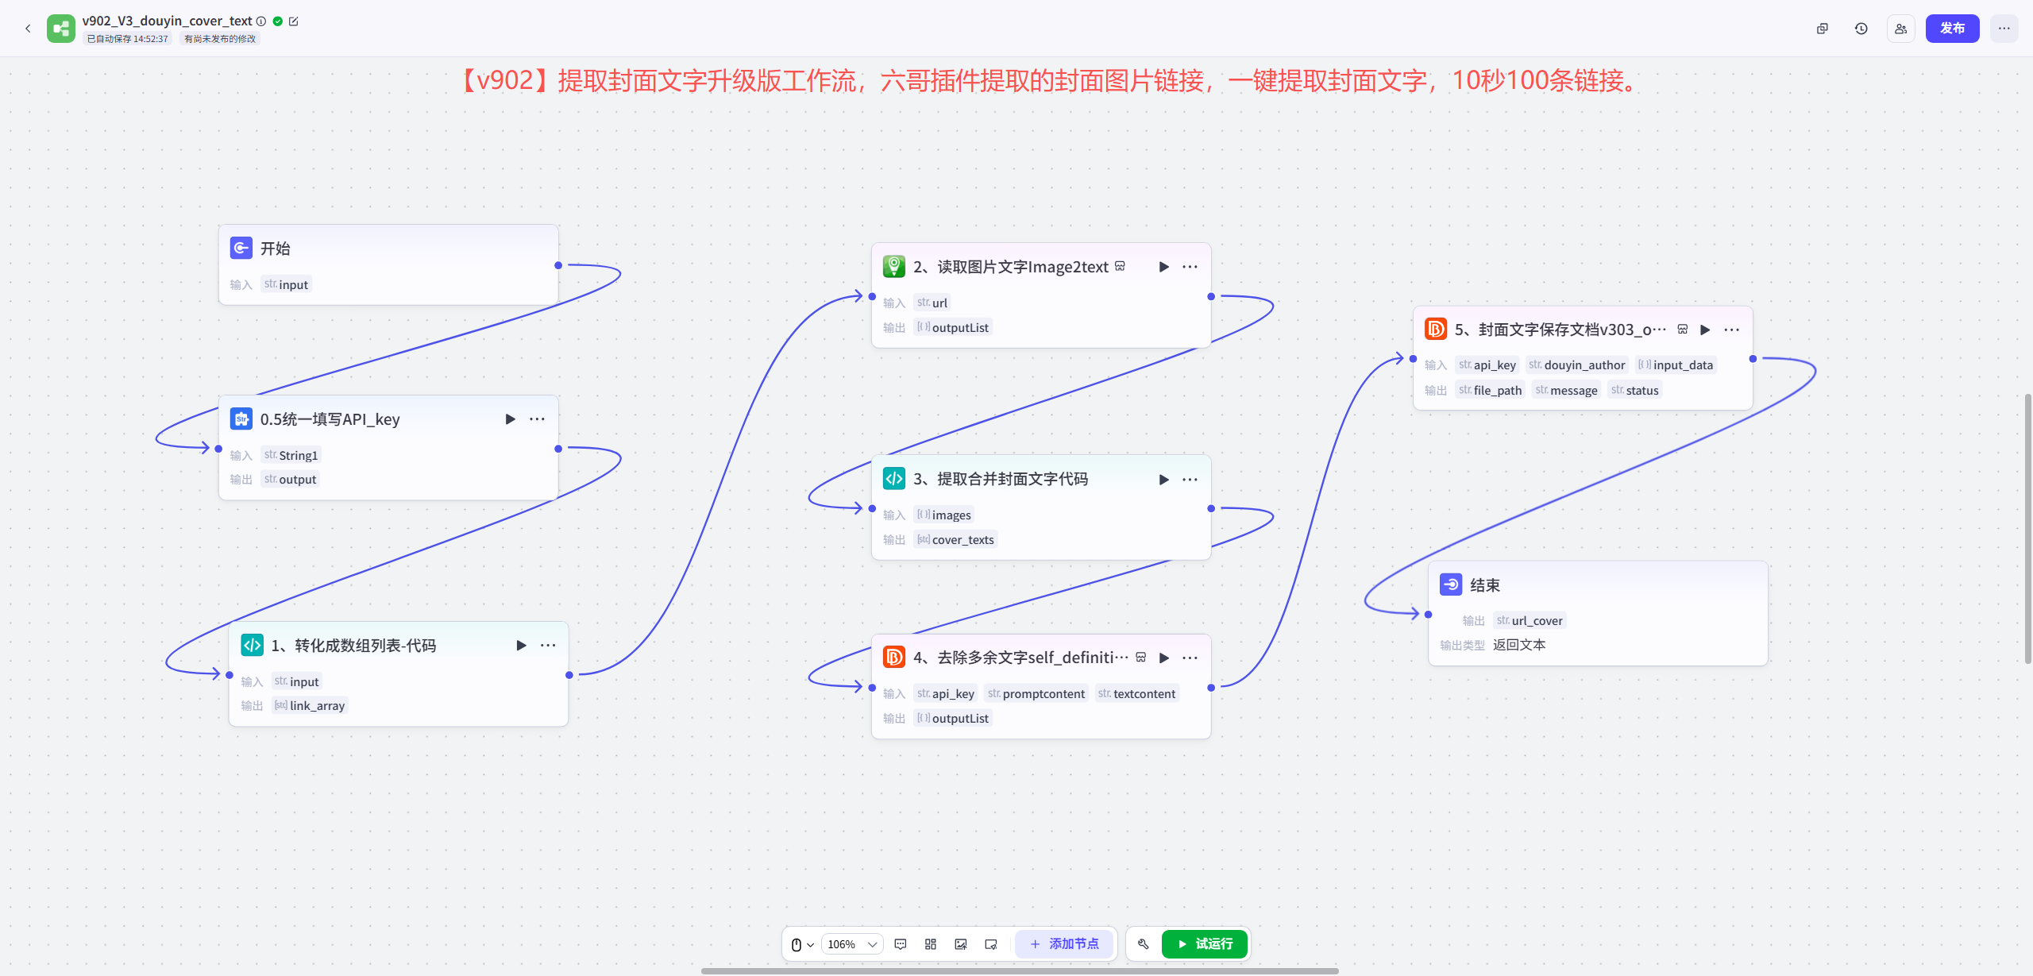Click batch icon beside node 4 title
2033x976 pixels.
1141,657
